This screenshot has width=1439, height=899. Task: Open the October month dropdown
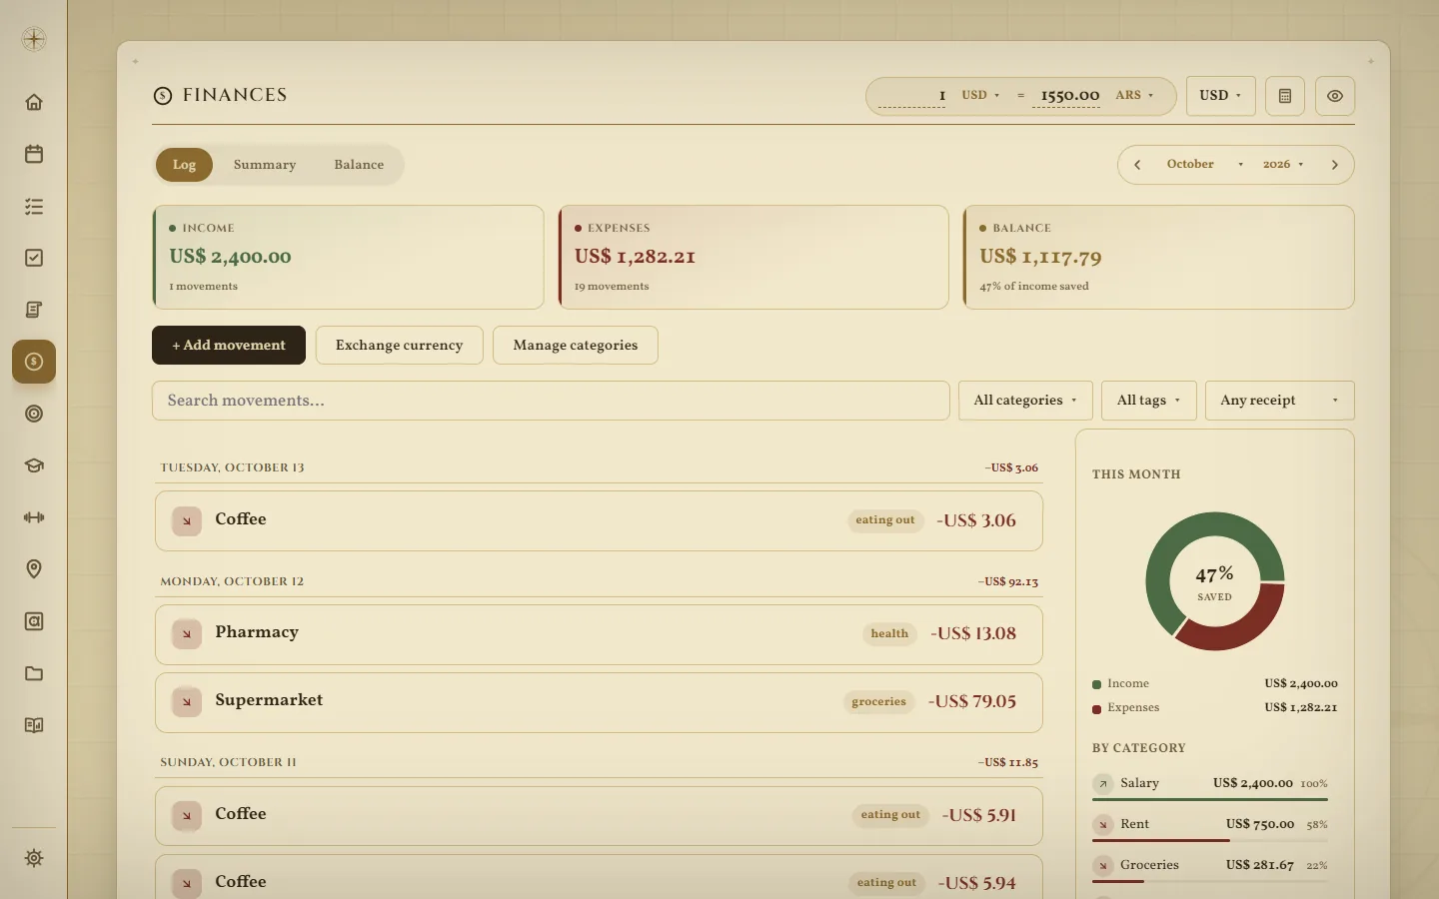pos(1204,165)
